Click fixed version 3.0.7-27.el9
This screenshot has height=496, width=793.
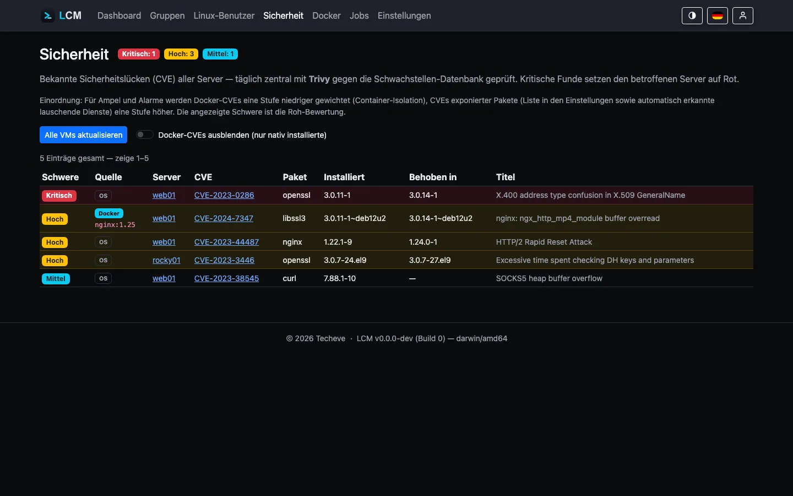430,260
